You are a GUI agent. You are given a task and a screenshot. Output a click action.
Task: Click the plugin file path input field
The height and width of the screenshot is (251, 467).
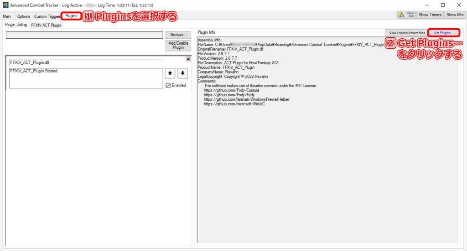[84, 35]
